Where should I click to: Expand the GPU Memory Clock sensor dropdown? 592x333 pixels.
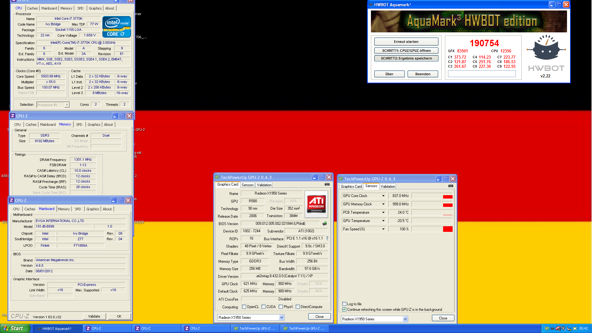click(x=383, y=204)
